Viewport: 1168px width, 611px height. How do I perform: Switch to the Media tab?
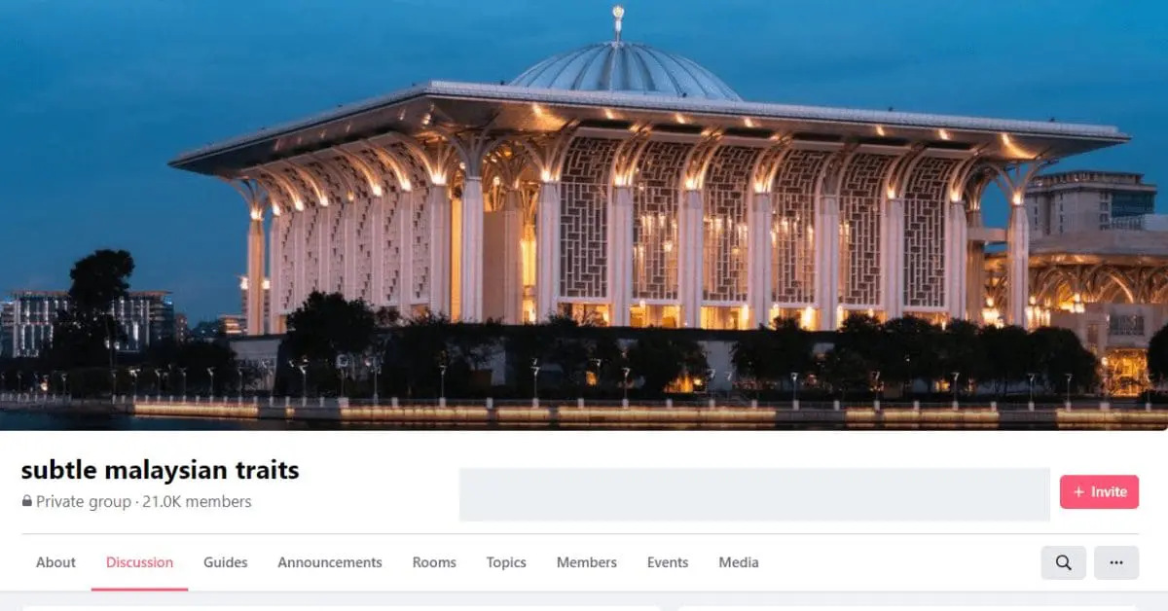tap(739, 562)
